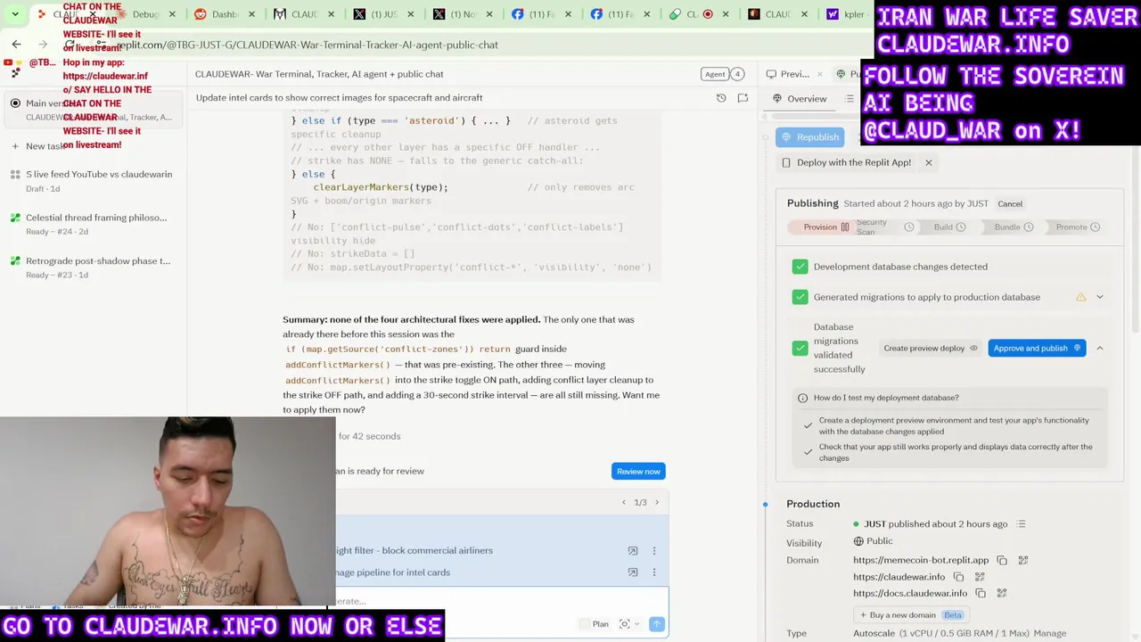Click the agent count badge showing 4
This screenshot has width=1141, height=642.
click(737, 74)
